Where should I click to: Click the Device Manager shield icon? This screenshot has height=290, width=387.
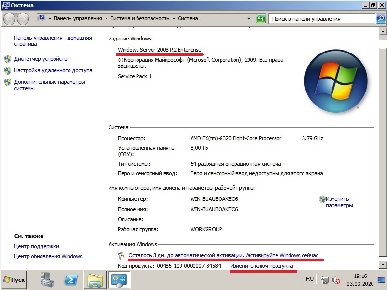(x=8, y=59)
